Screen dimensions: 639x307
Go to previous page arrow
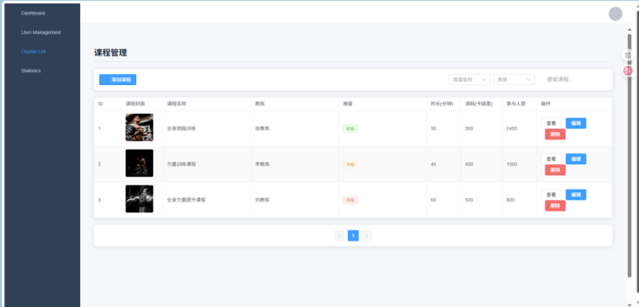(339, 236)
